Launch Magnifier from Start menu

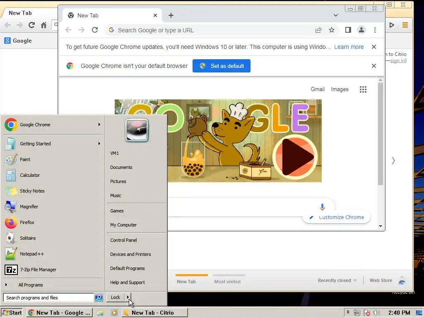click(53, 207)
